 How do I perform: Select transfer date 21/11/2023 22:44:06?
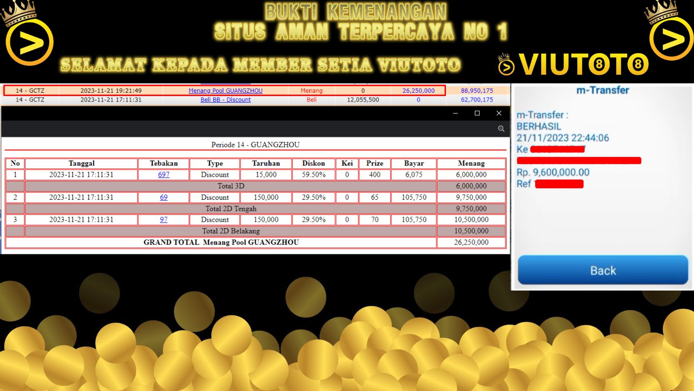563,138
